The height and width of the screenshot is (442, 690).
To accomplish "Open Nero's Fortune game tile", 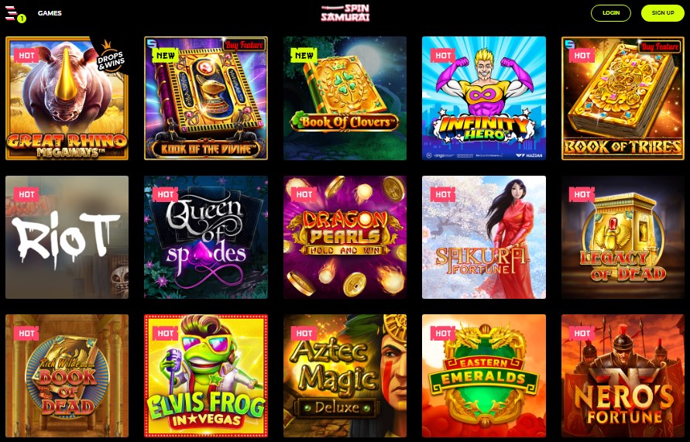I will point(623,375).
